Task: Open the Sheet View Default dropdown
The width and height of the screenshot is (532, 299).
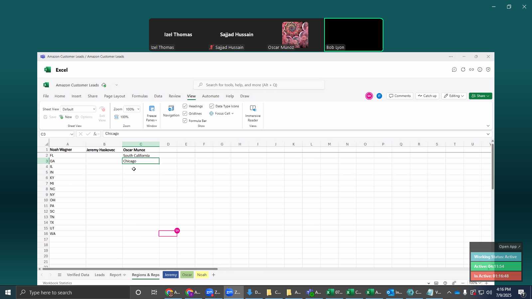Action: tap(78, 109)
